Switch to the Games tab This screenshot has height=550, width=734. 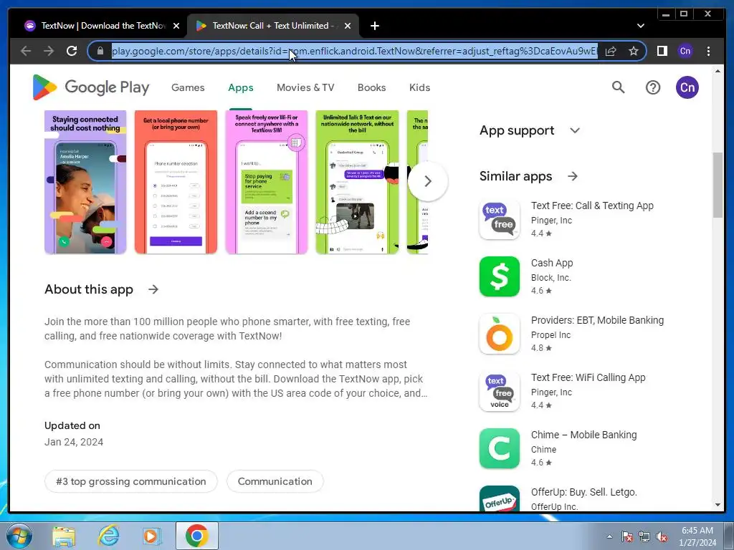point(188,87)
